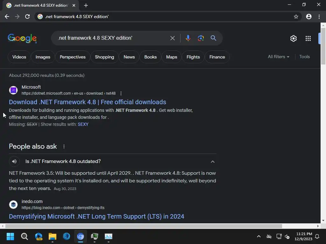Viewport: 326px width, 244px height.
Task: Open Google quick settings gear
Action: [293, 38]
